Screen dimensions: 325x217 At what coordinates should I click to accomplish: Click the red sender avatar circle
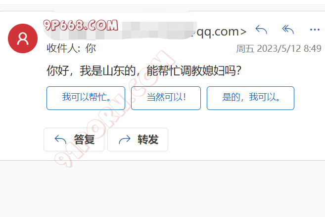23,38
